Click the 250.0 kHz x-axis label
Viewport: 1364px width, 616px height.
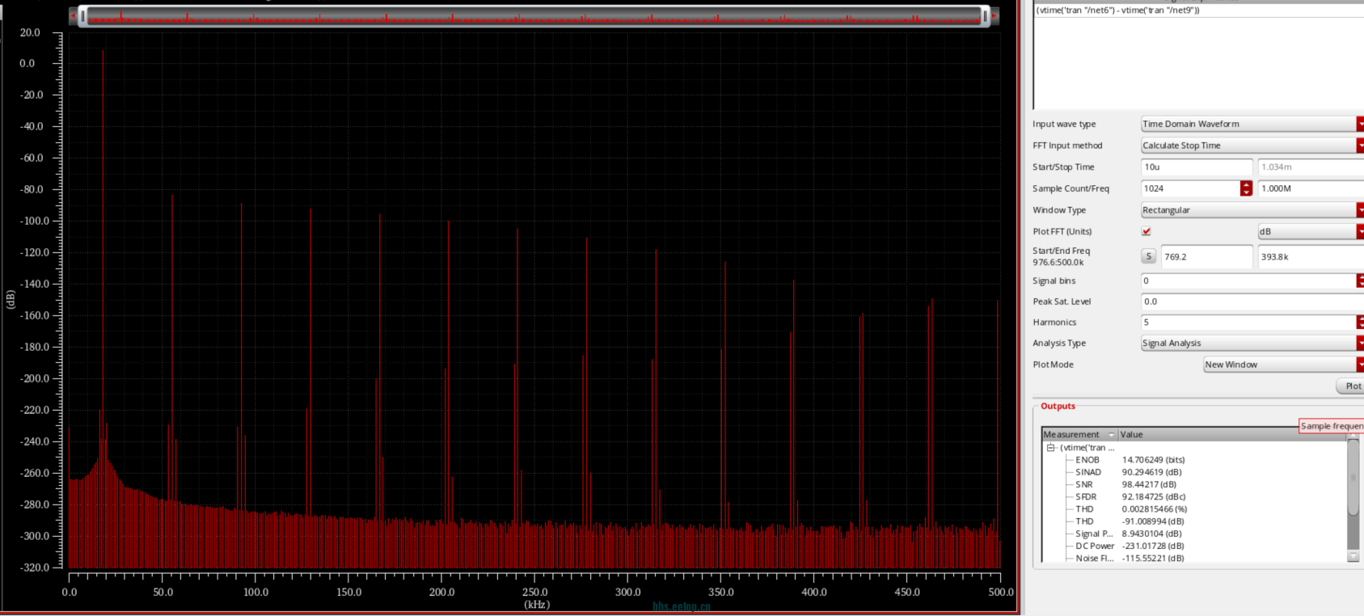[535, 592]
